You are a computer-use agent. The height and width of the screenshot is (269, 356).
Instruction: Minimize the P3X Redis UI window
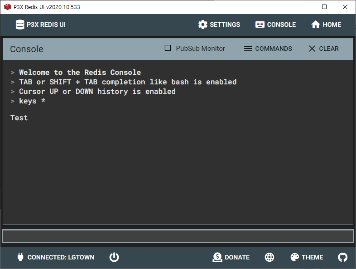tap(304, 7)
